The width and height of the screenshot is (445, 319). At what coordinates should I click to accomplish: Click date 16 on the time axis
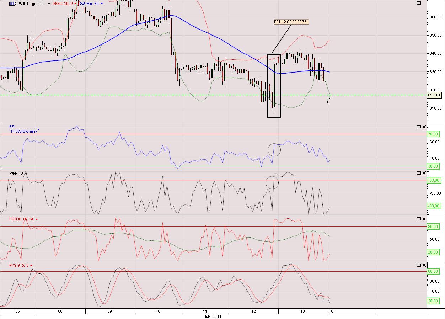331,311
